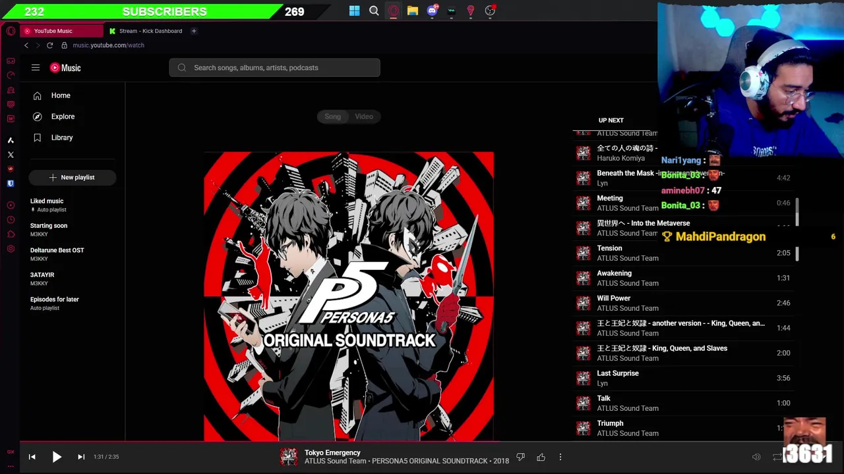Viewport: 844px width, 474px height.
Task: Open GX Corner in Opera sidebar
Action: pyautogui.click(x=11, y=61)
